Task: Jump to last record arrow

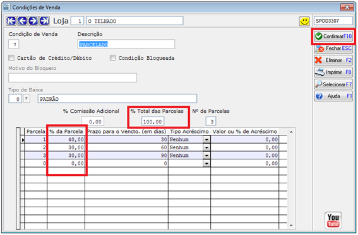Action: [44, 21]
